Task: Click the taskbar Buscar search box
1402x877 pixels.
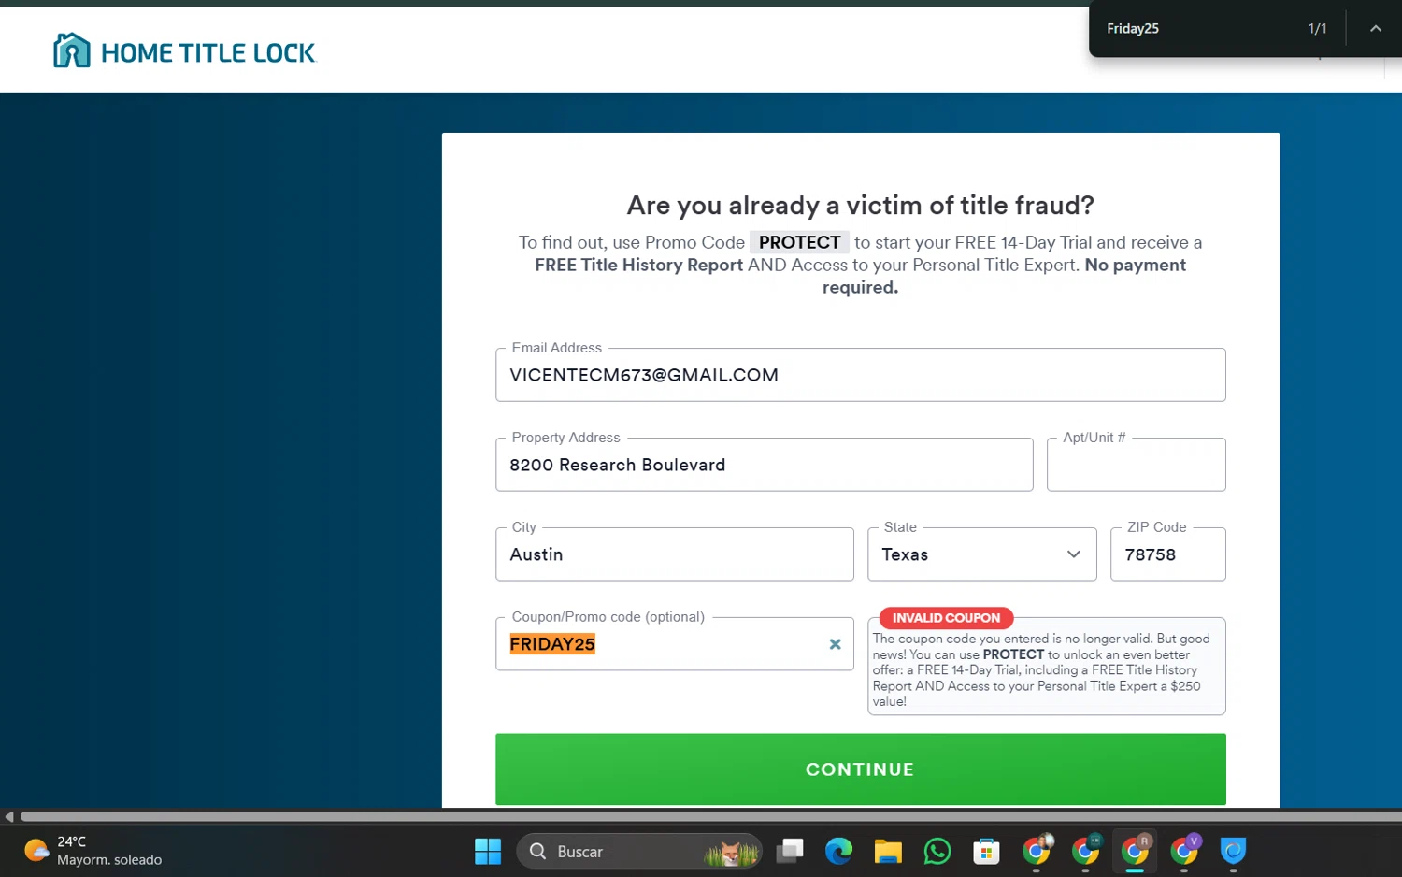Action: coord(639,852)
